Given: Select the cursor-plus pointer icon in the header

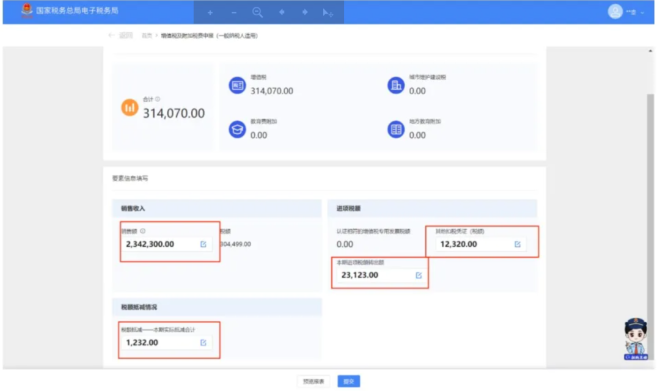Looking at the screenshot, I should point(328,13).
